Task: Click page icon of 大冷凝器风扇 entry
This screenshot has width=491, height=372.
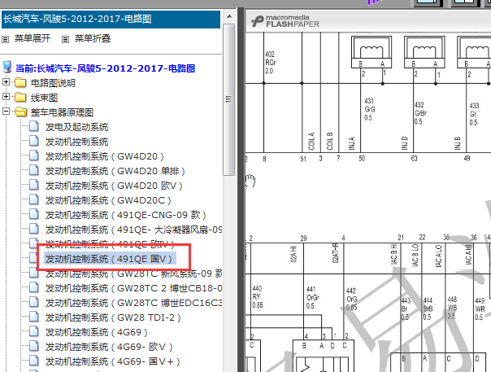Action: (x=34, y=229)
